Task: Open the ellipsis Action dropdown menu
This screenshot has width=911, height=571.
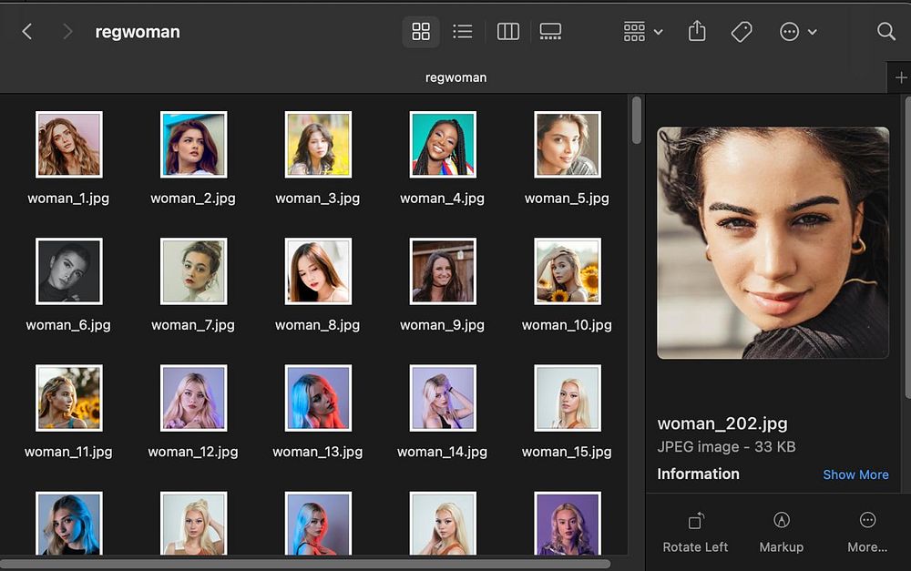Action: [x=798, y=32]
